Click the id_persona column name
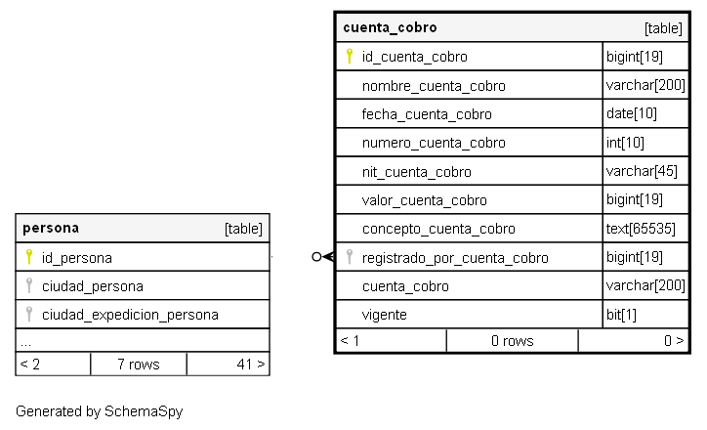Image resolution: width=707 pixels, height=430 pixels. [x=76, y=258]
